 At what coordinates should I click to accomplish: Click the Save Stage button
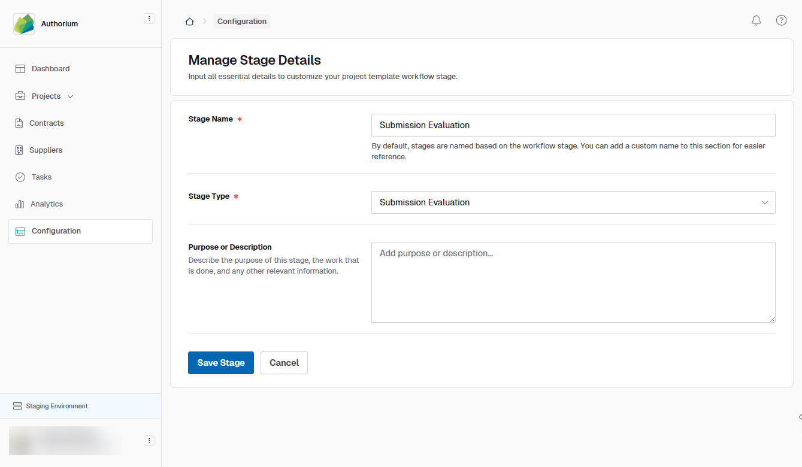220,363
